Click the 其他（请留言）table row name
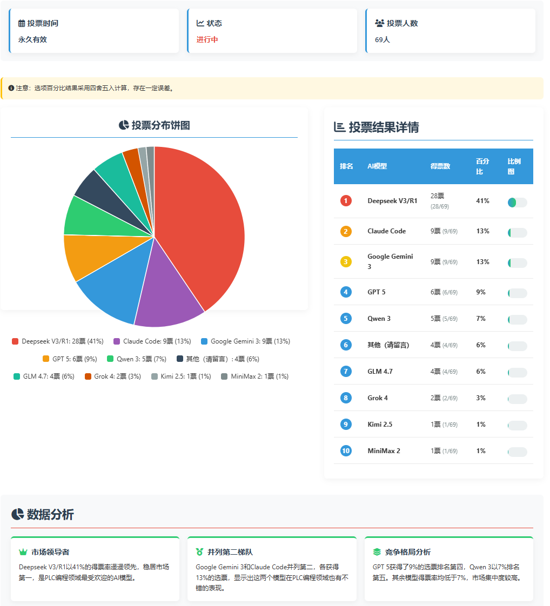 point(388,345)
